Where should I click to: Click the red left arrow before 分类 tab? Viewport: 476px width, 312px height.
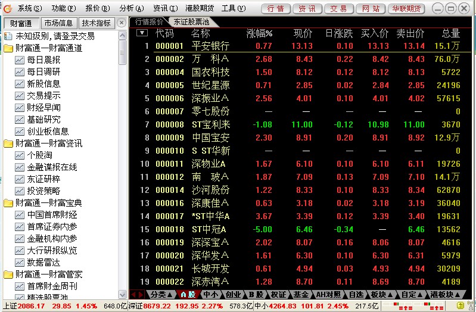click(x=133, y=294)
